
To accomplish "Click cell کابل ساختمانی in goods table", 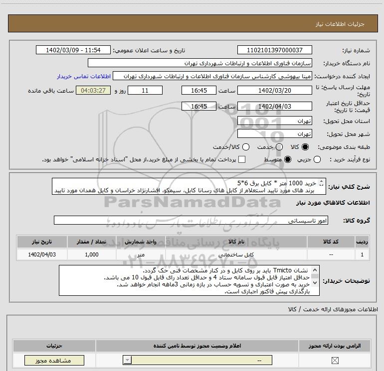I will [x=236, y=254].
